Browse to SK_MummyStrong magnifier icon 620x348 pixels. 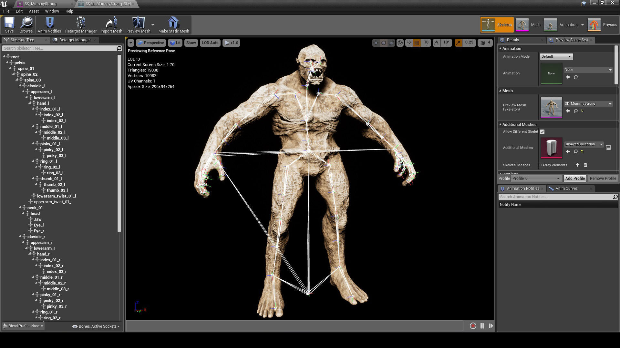[575, 111]
